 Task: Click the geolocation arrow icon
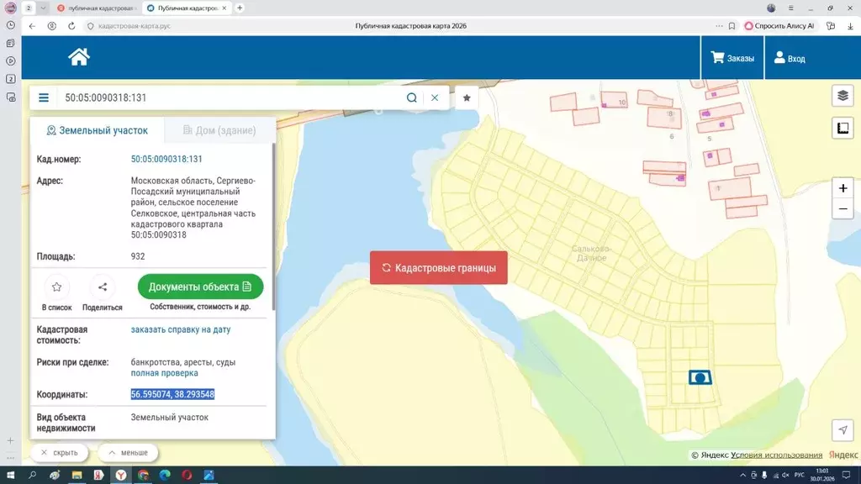843,430
